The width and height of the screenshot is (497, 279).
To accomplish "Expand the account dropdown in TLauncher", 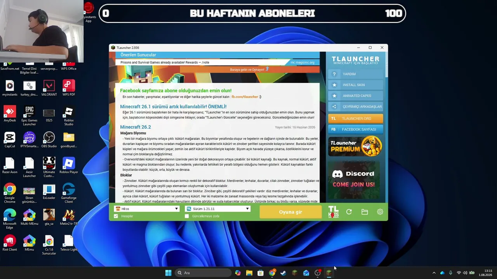I will pyautogui.click(x=147, y=209).
